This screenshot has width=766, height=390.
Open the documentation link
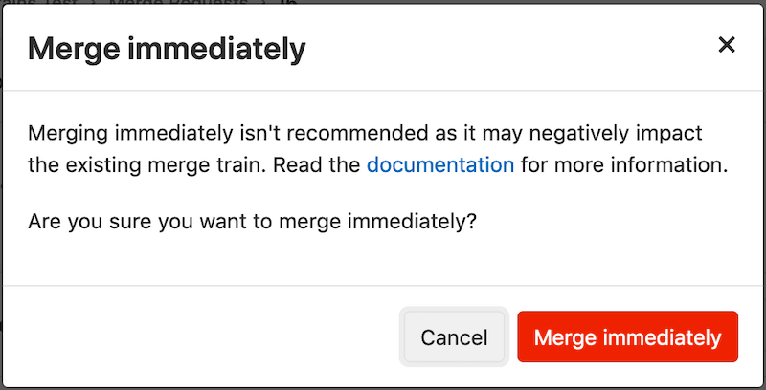coord(440,164)
